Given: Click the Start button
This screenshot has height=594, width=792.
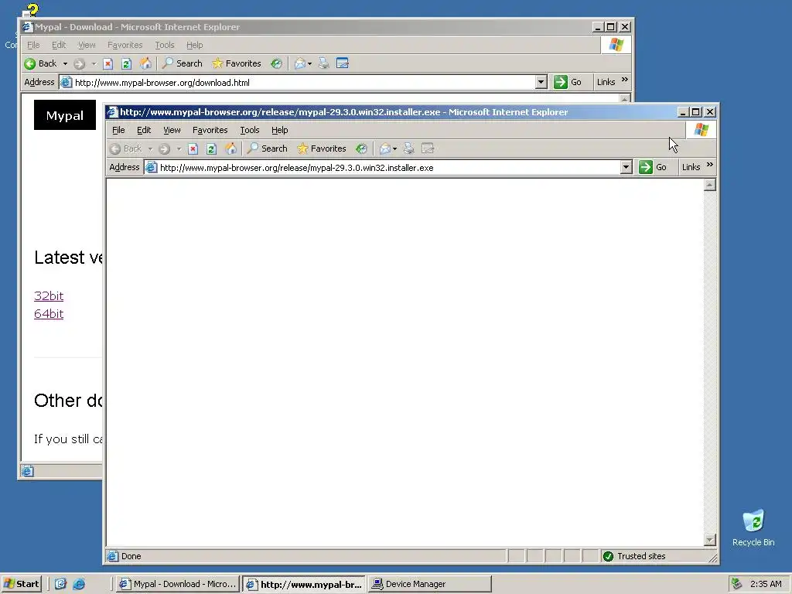Looking at the screenshot, I should [x=21, y=584].
